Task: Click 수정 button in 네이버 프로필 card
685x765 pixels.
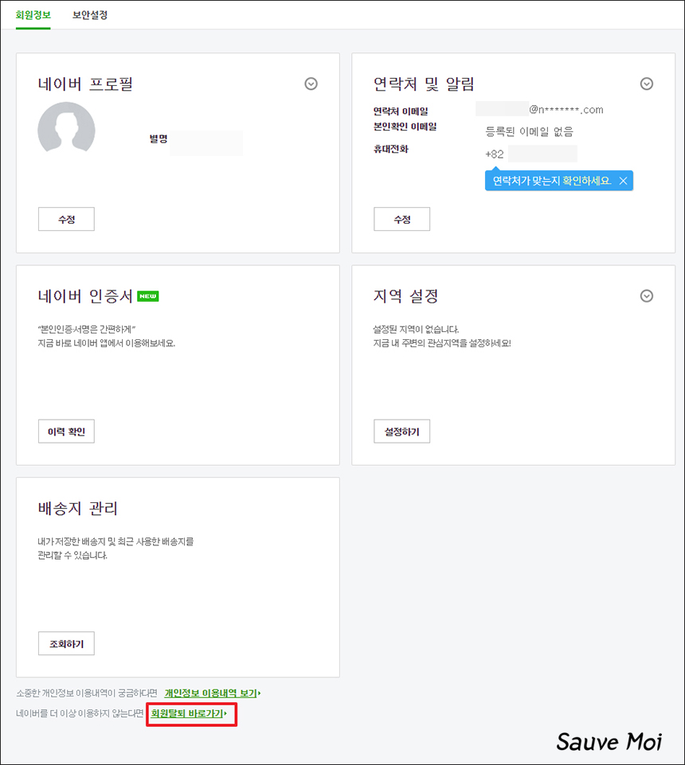Action: coord(66,219)
